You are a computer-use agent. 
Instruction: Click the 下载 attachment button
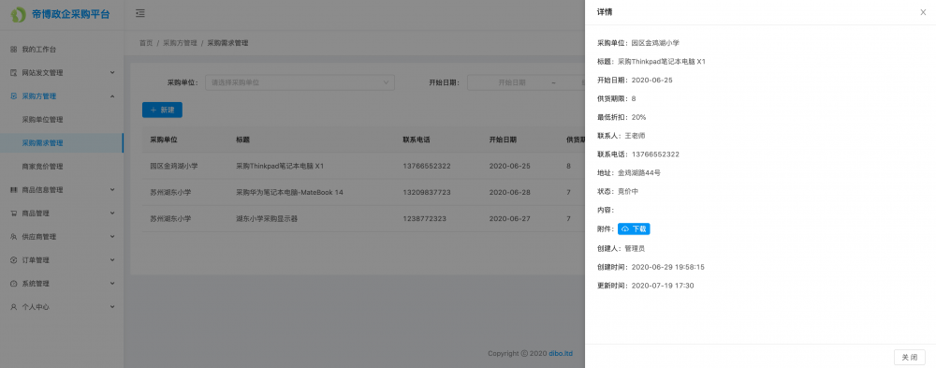[x=634, y=228]
